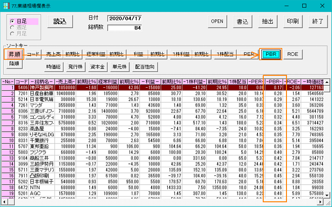Click code cell 5707
332x207 pixels.
[22, 146]
